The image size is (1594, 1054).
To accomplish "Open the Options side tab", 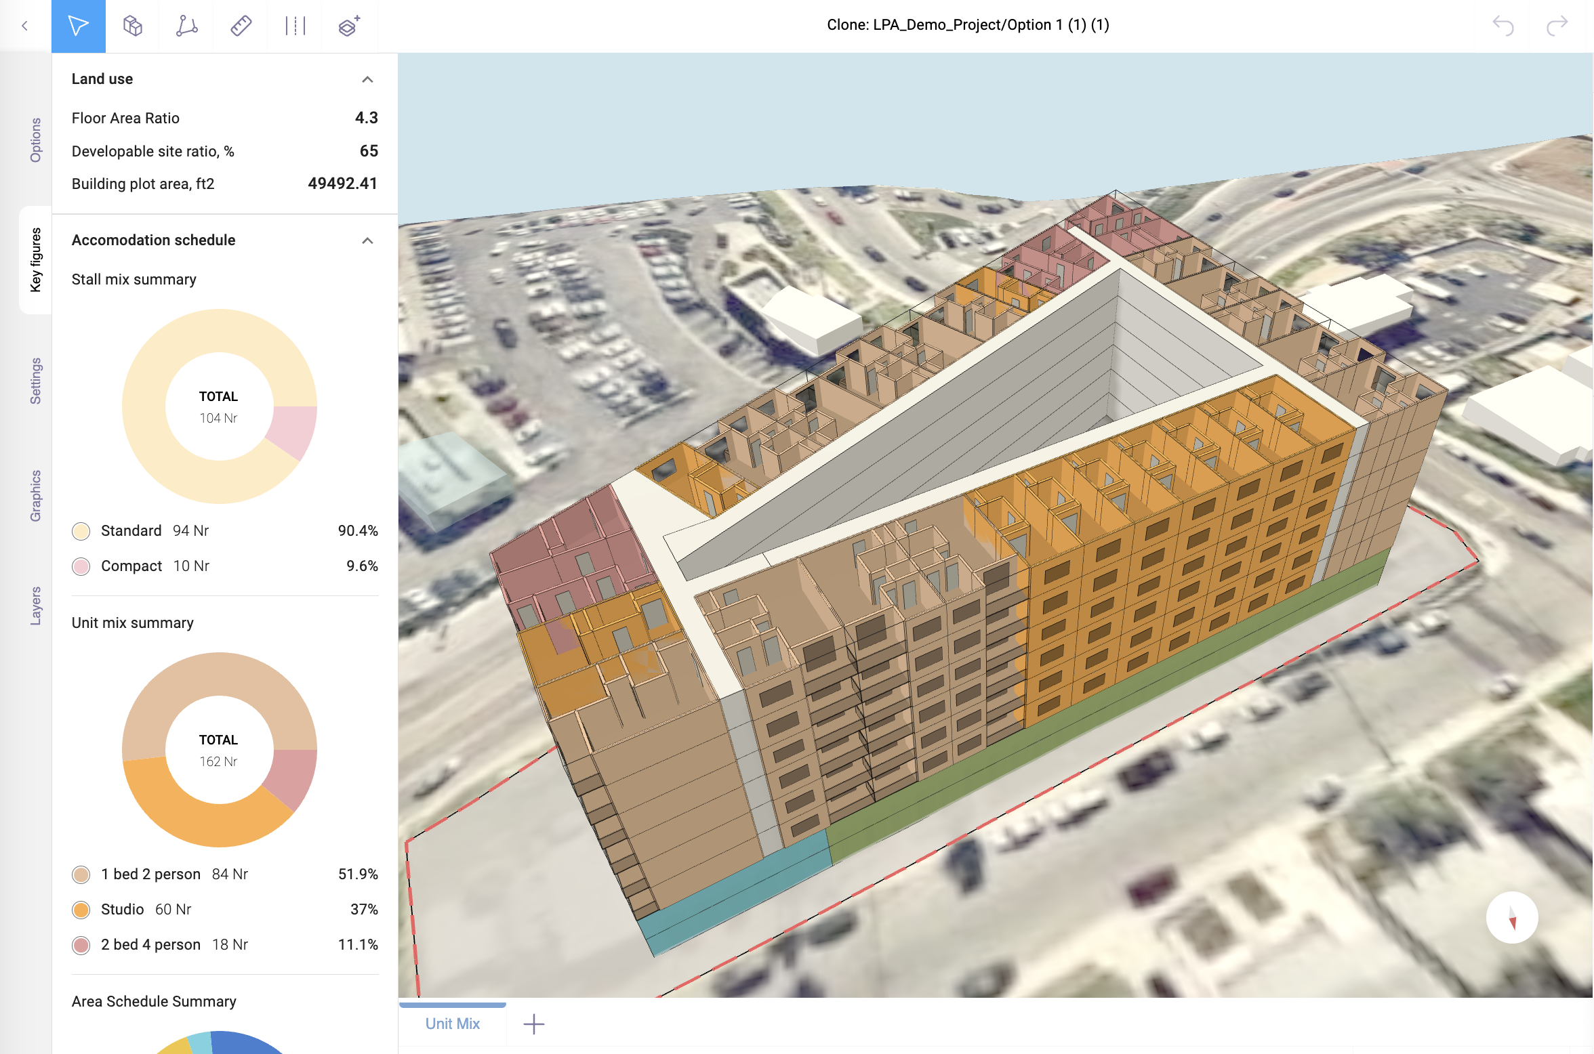I will pyautogui.click(x=35, y=140).
